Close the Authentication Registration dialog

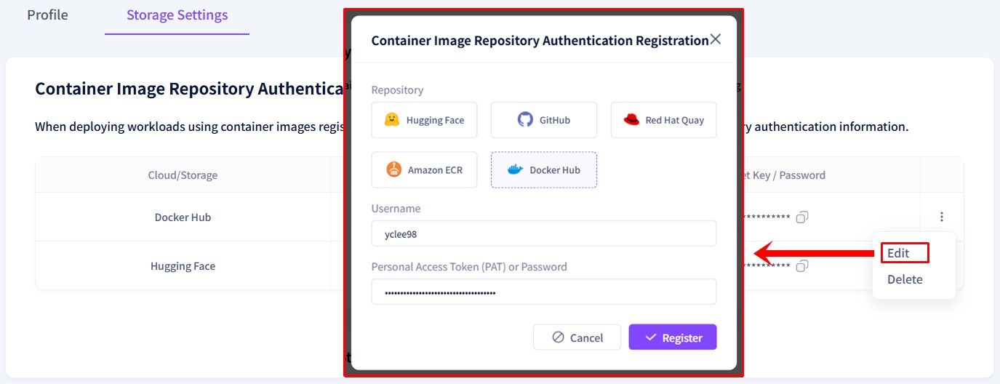click(x=716, y=39)
